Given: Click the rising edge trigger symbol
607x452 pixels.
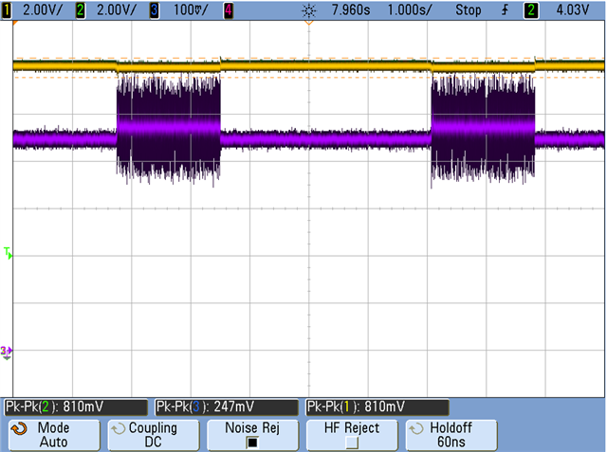Looking at the screenshot, I should click(x=505, y=10).
